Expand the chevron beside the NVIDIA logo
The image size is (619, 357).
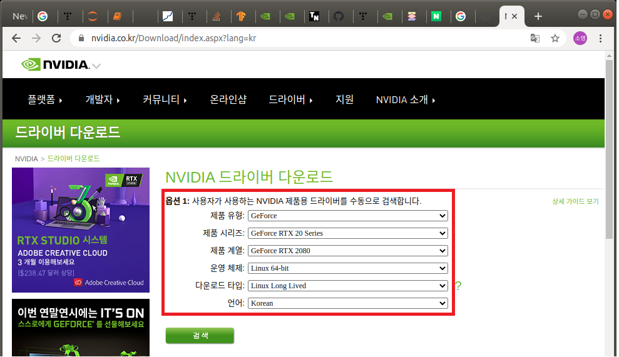[96, 66]
